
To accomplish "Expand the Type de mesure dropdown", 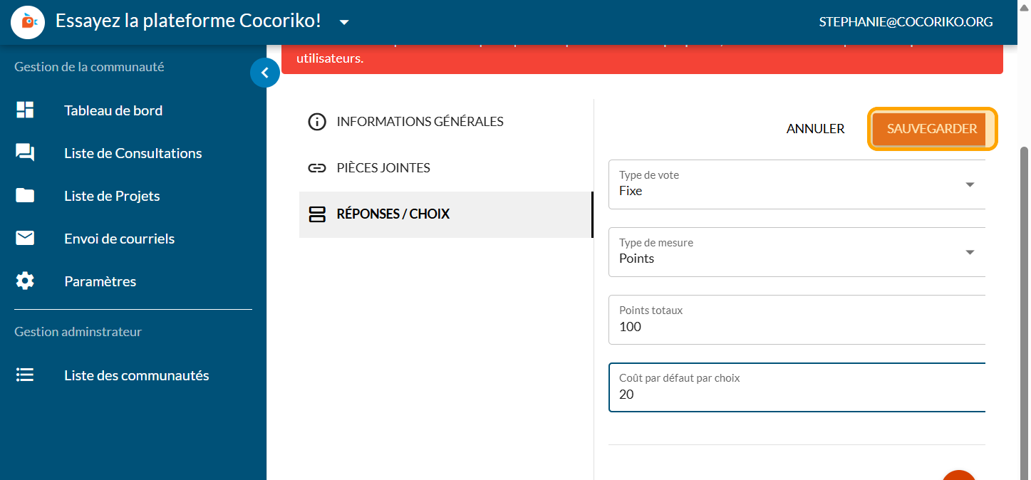I will point(969,252).
